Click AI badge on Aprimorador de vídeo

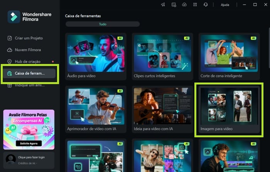point(120,91)
